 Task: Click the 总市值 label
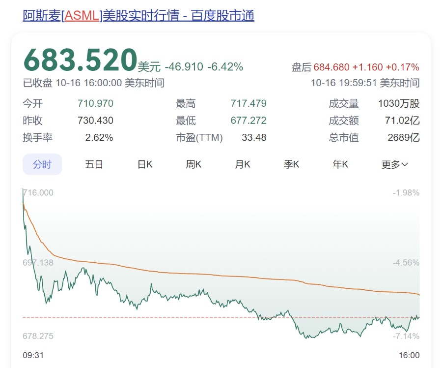[344, 137]
